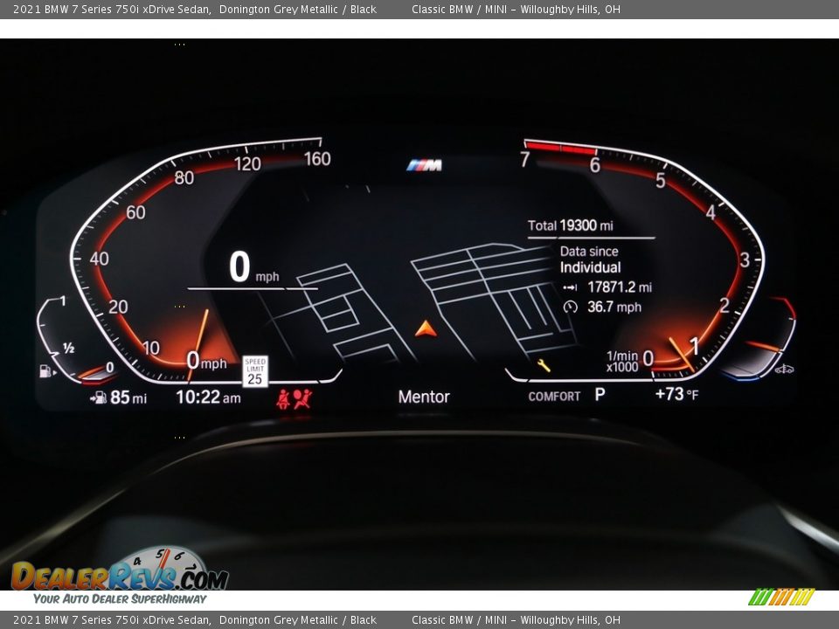Click the 7 mark on tachometer
The image size is (839, 629).
pyautogui.click(x=525, y=159)
